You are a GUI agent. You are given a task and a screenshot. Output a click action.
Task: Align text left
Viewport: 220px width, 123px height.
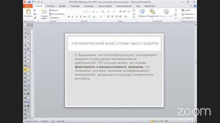(108, 16)
